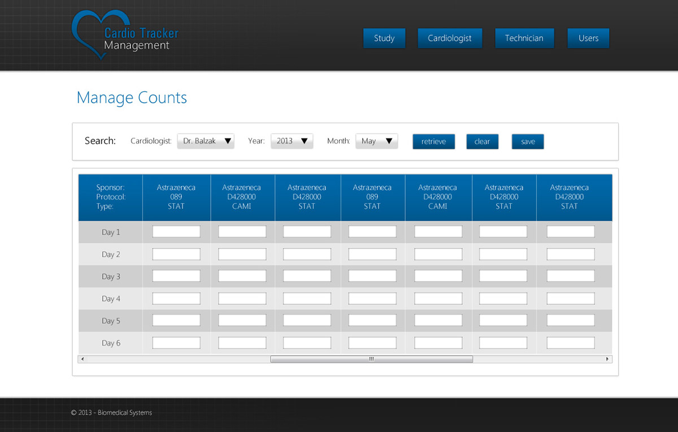
Task: Click the Day 1 field under first Astrazeneca 089 STAT
Action: [176, 232]
